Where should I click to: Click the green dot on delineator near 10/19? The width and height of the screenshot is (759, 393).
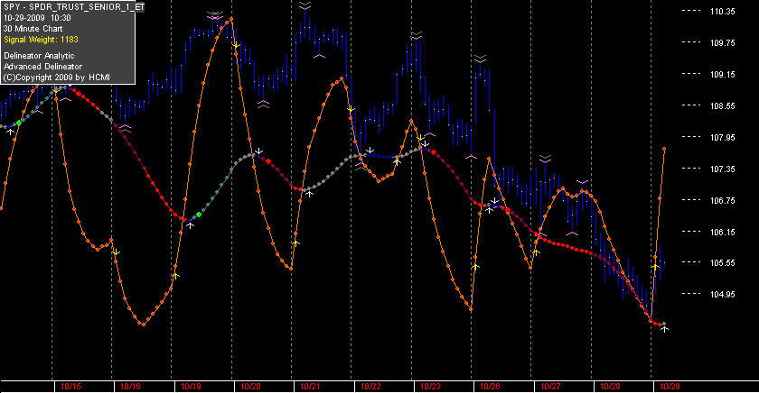[x=199, y=215]
